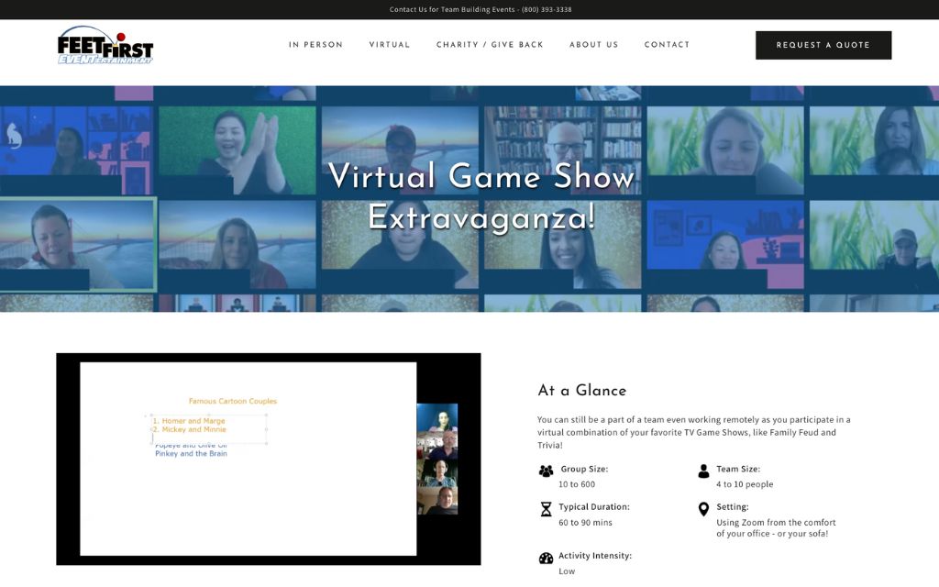Click the hourglass typical duration icon
The image size is (939, 587).
[x=546, y=509]
